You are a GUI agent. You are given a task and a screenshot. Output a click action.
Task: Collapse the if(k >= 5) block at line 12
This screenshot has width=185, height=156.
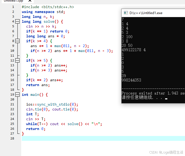click(17, 60)
